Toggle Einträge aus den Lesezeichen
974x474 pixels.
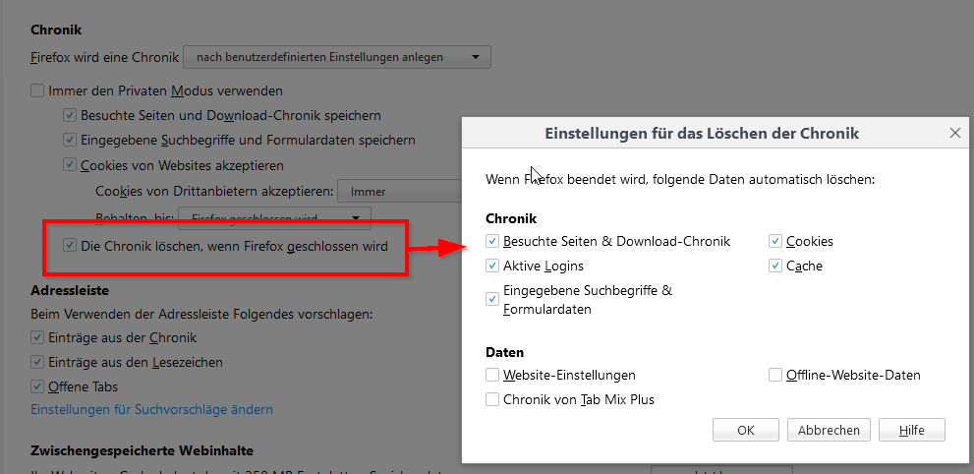38,362
